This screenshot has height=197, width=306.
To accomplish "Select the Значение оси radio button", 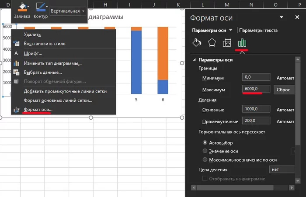I will click(205, 151).
